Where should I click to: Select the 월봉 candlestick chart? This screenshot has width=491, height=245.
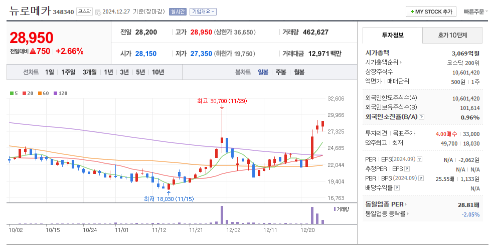(299, 72)
